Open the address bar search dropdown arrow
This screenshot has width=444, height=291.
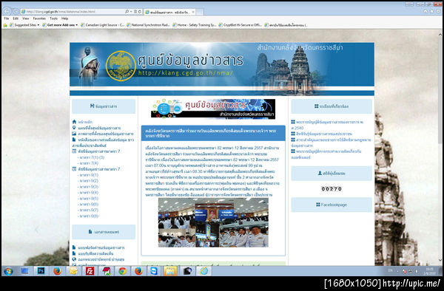[131, 12]
